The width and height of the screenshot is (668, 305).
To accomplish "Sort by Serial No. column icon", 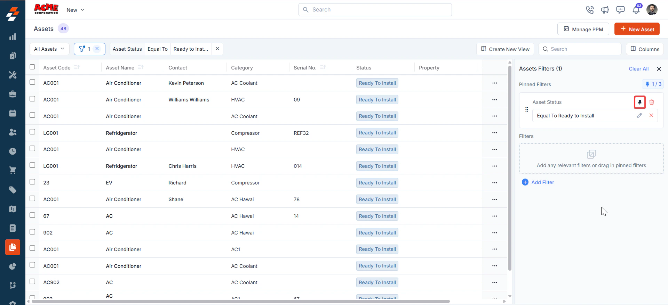I will click(x=323, y=67).
